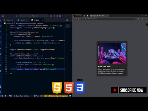148x111 pixels.
Task: Click Tabnine: Sign-in is required status
Action: 58,96
